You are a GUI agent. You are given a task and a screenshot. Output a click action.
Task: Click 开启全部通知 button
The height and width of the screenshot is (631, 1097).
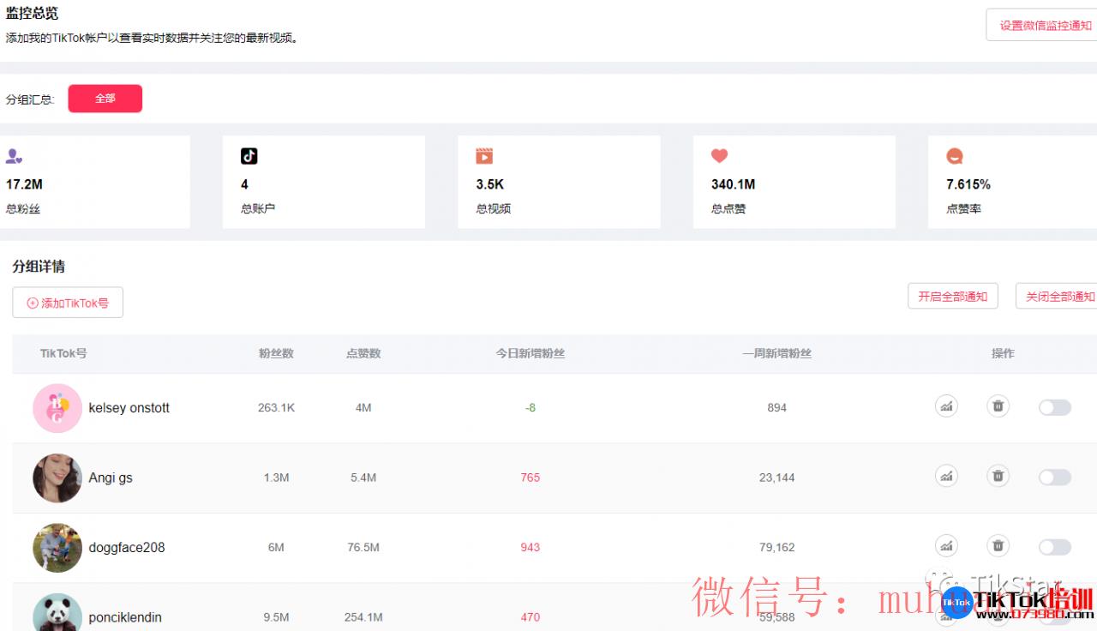click(953, 297)
